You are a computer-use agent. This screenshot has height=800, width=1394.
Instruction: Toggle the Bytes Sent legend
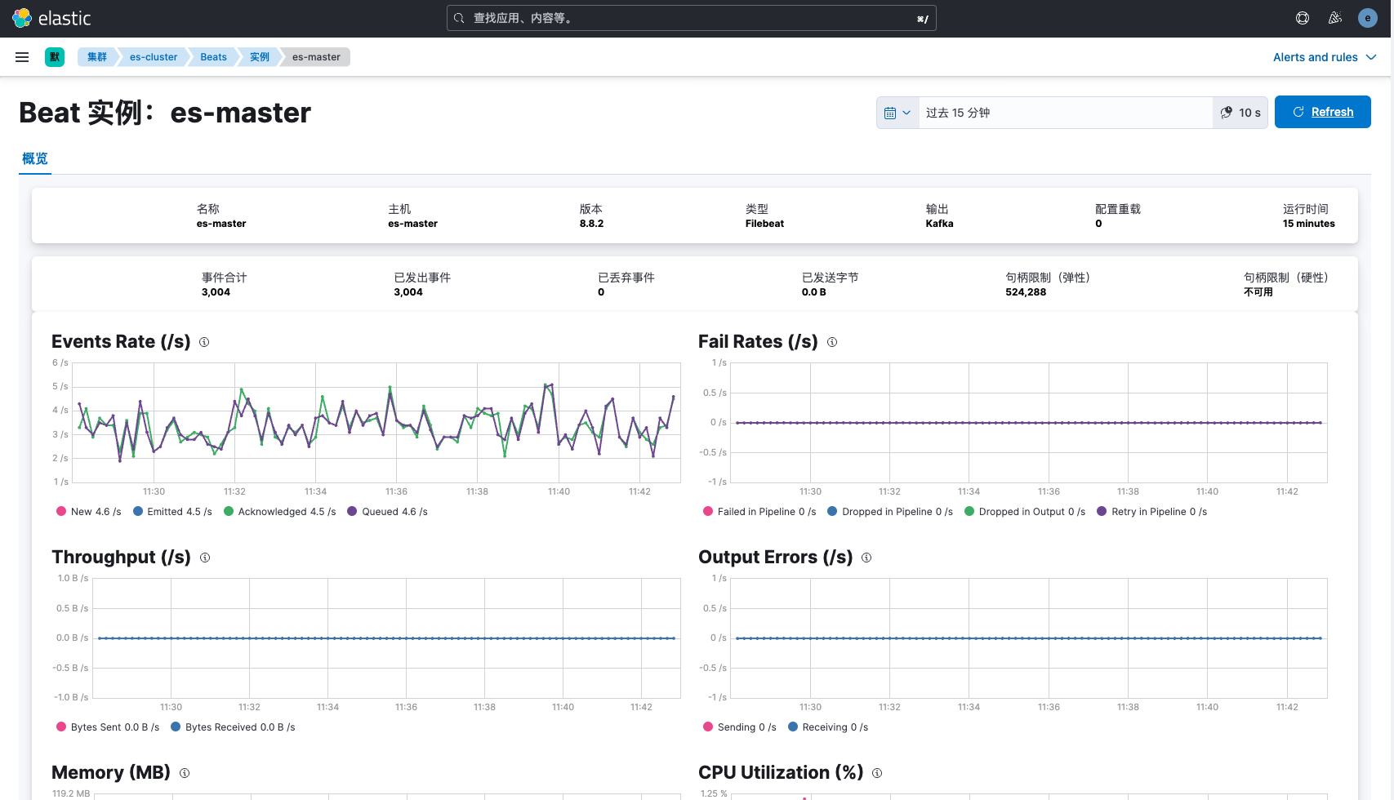[108, 727]
